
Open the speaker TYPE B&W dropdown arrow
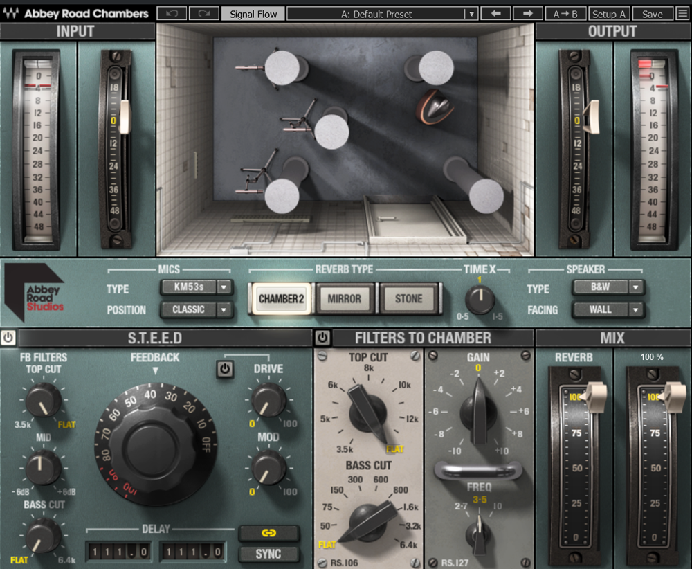(636, 287)
